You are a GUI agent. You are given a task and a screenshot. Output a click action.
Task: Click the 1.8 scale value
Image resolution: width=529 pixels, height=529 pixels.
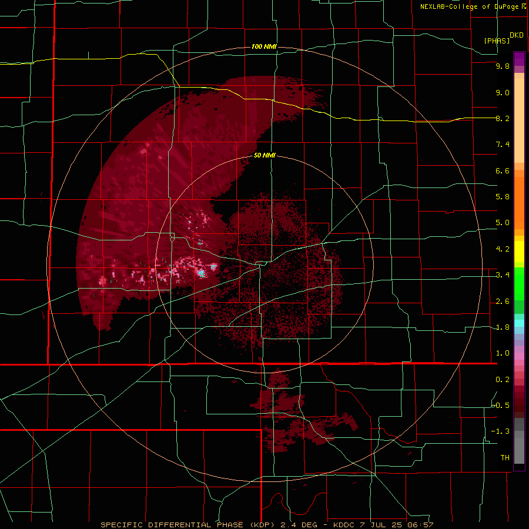[x=503, y=327]
